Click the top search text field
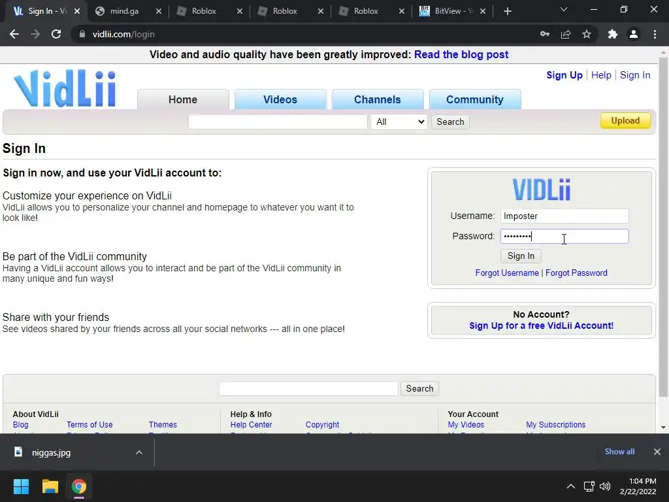This screenshot has height=502, width=669. (x=278, y=122)
